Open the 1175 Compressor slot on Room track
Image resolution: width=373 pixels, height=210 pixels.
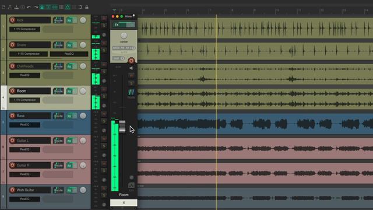pyautogui.click(x=24, y=100)
